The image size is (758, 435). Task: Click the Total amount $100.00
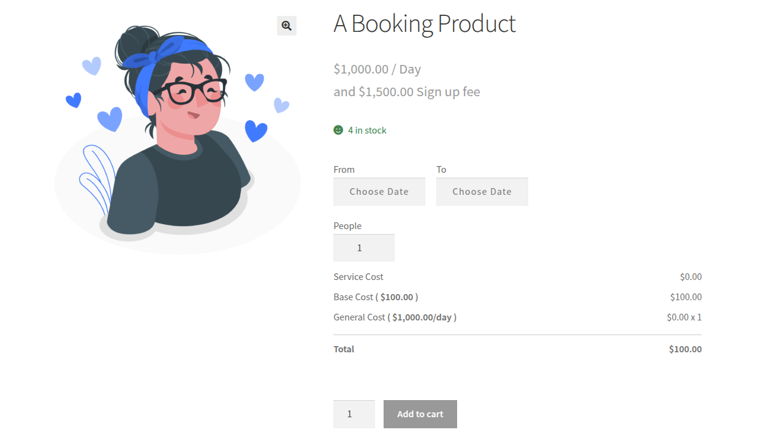coord(685,349)
